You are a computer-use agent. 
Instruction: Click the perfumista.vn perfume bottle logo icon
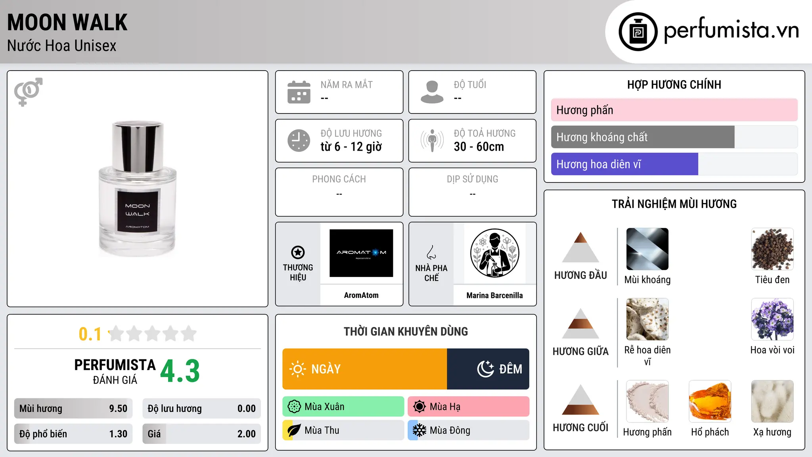click(x=638, y=32)
